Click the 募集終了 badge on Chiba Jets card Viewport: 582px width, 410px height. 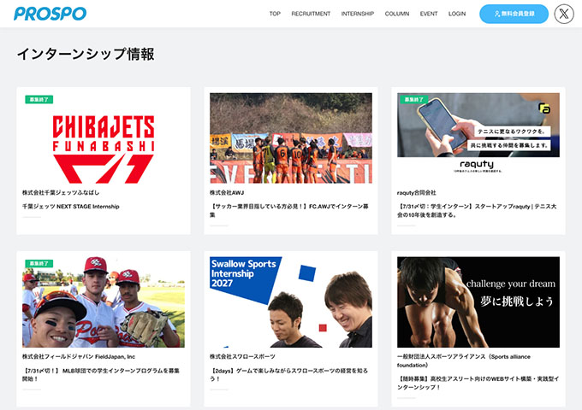[x=39, y=99]
